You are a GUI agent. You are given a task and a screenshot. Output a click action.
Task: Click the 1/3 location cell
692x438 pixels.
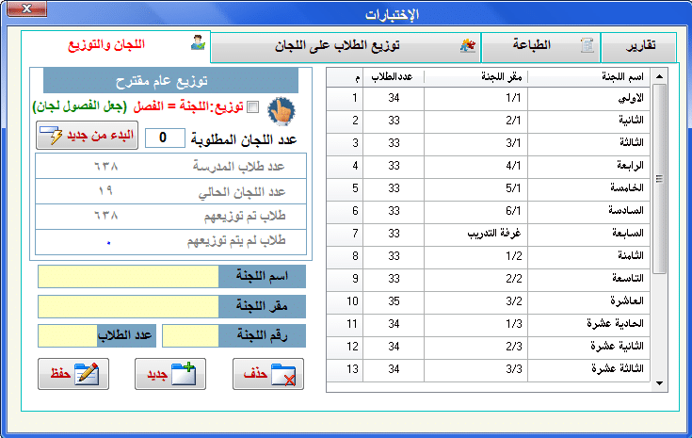click(x=475, y=324)
